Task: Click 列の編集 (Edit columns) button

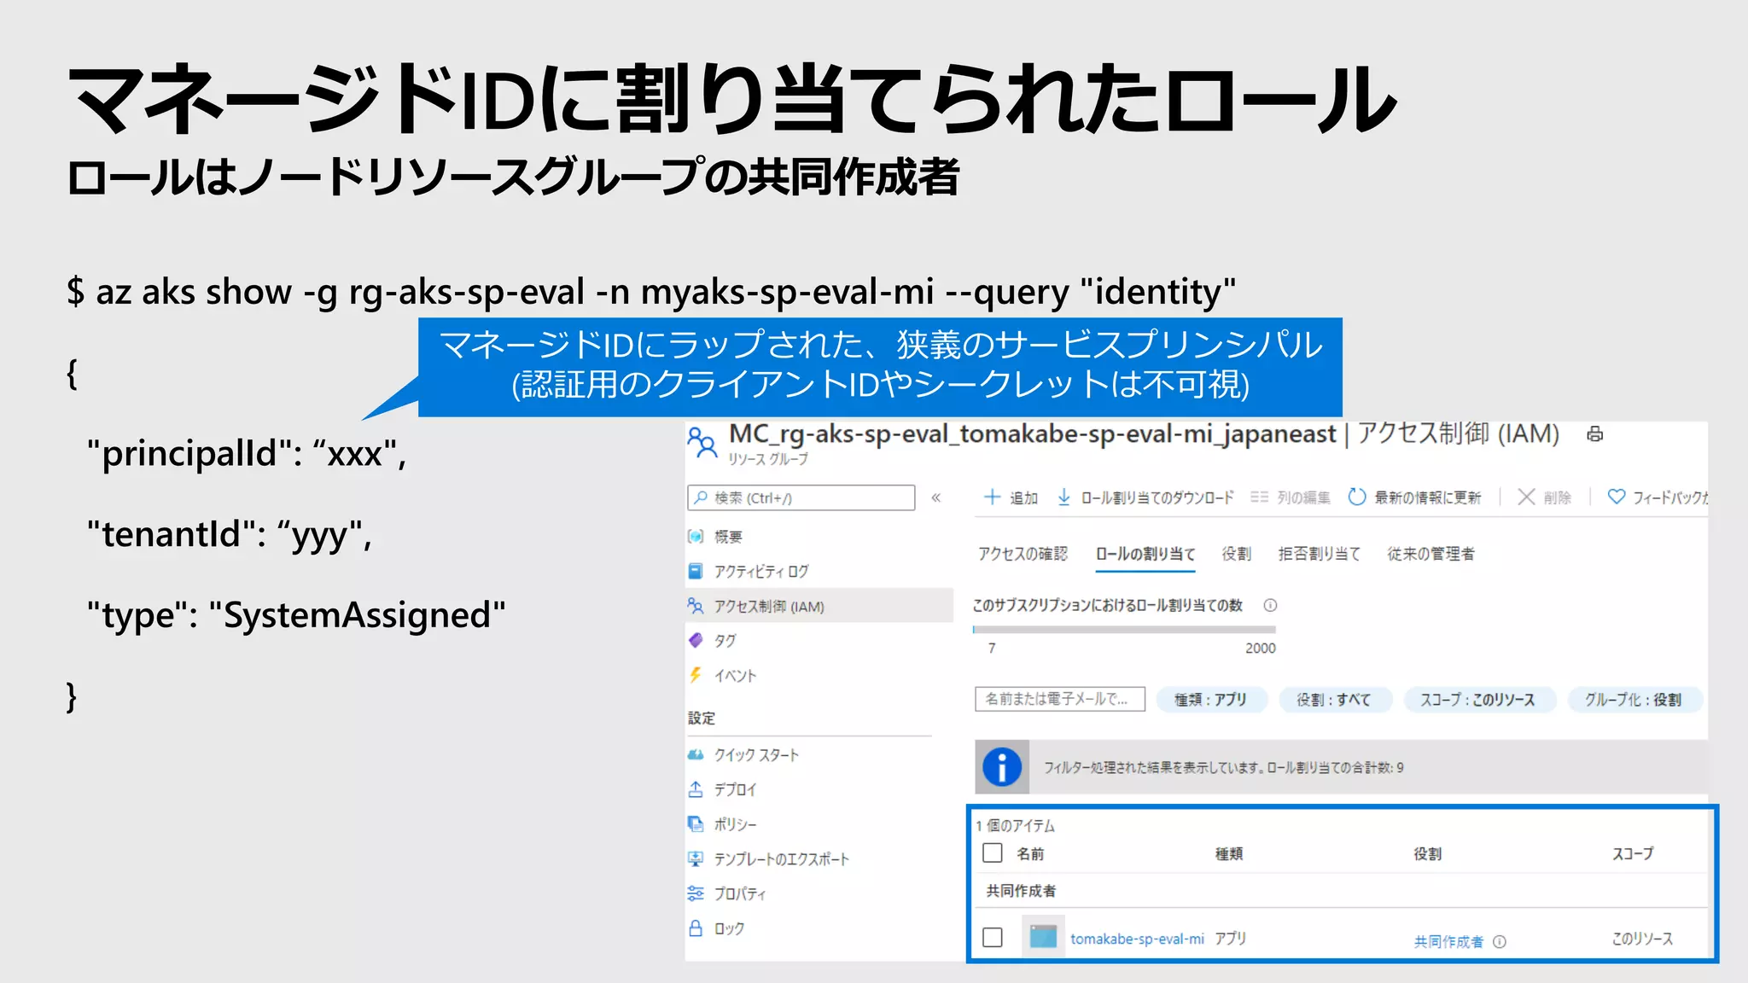Action: (1291, 497)
